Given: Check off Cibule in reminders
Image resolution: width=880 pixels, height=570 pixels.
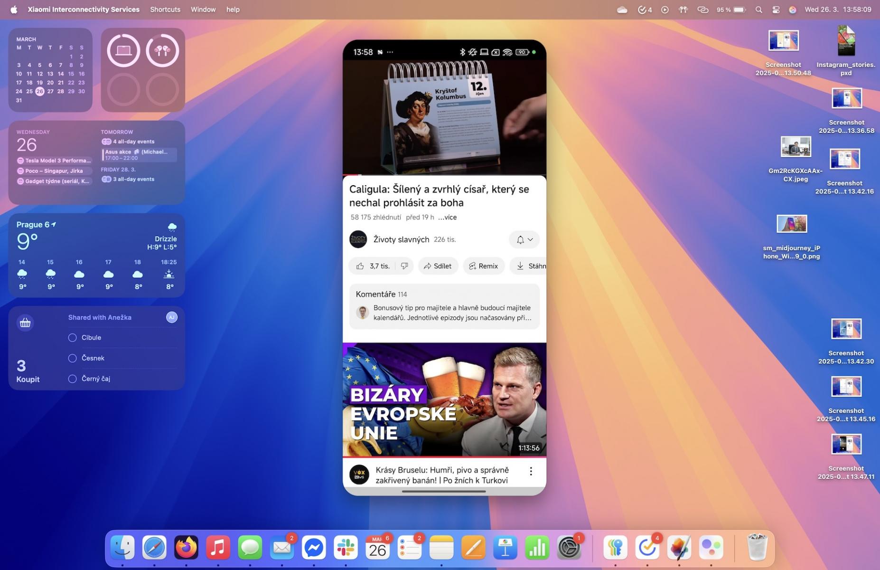Looking at the screenshot, I should (x=72, y=338).
